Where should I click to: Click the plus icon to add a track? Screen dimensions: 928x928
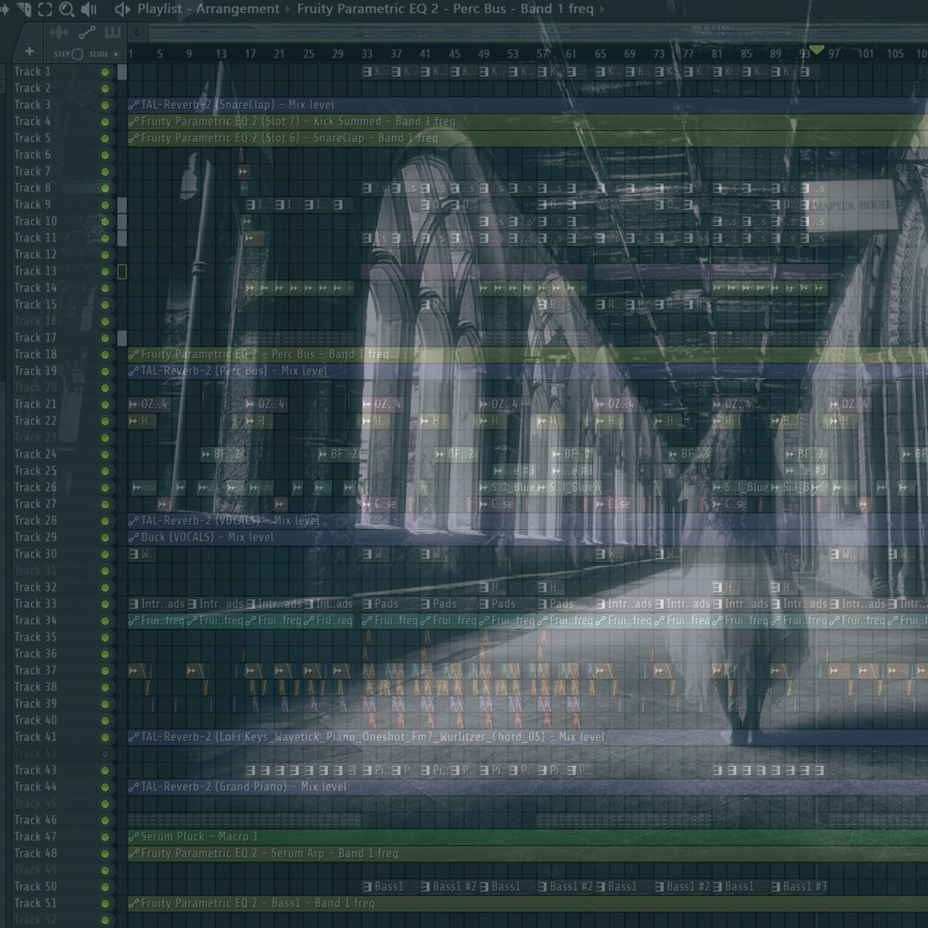[x=29, y=52]
